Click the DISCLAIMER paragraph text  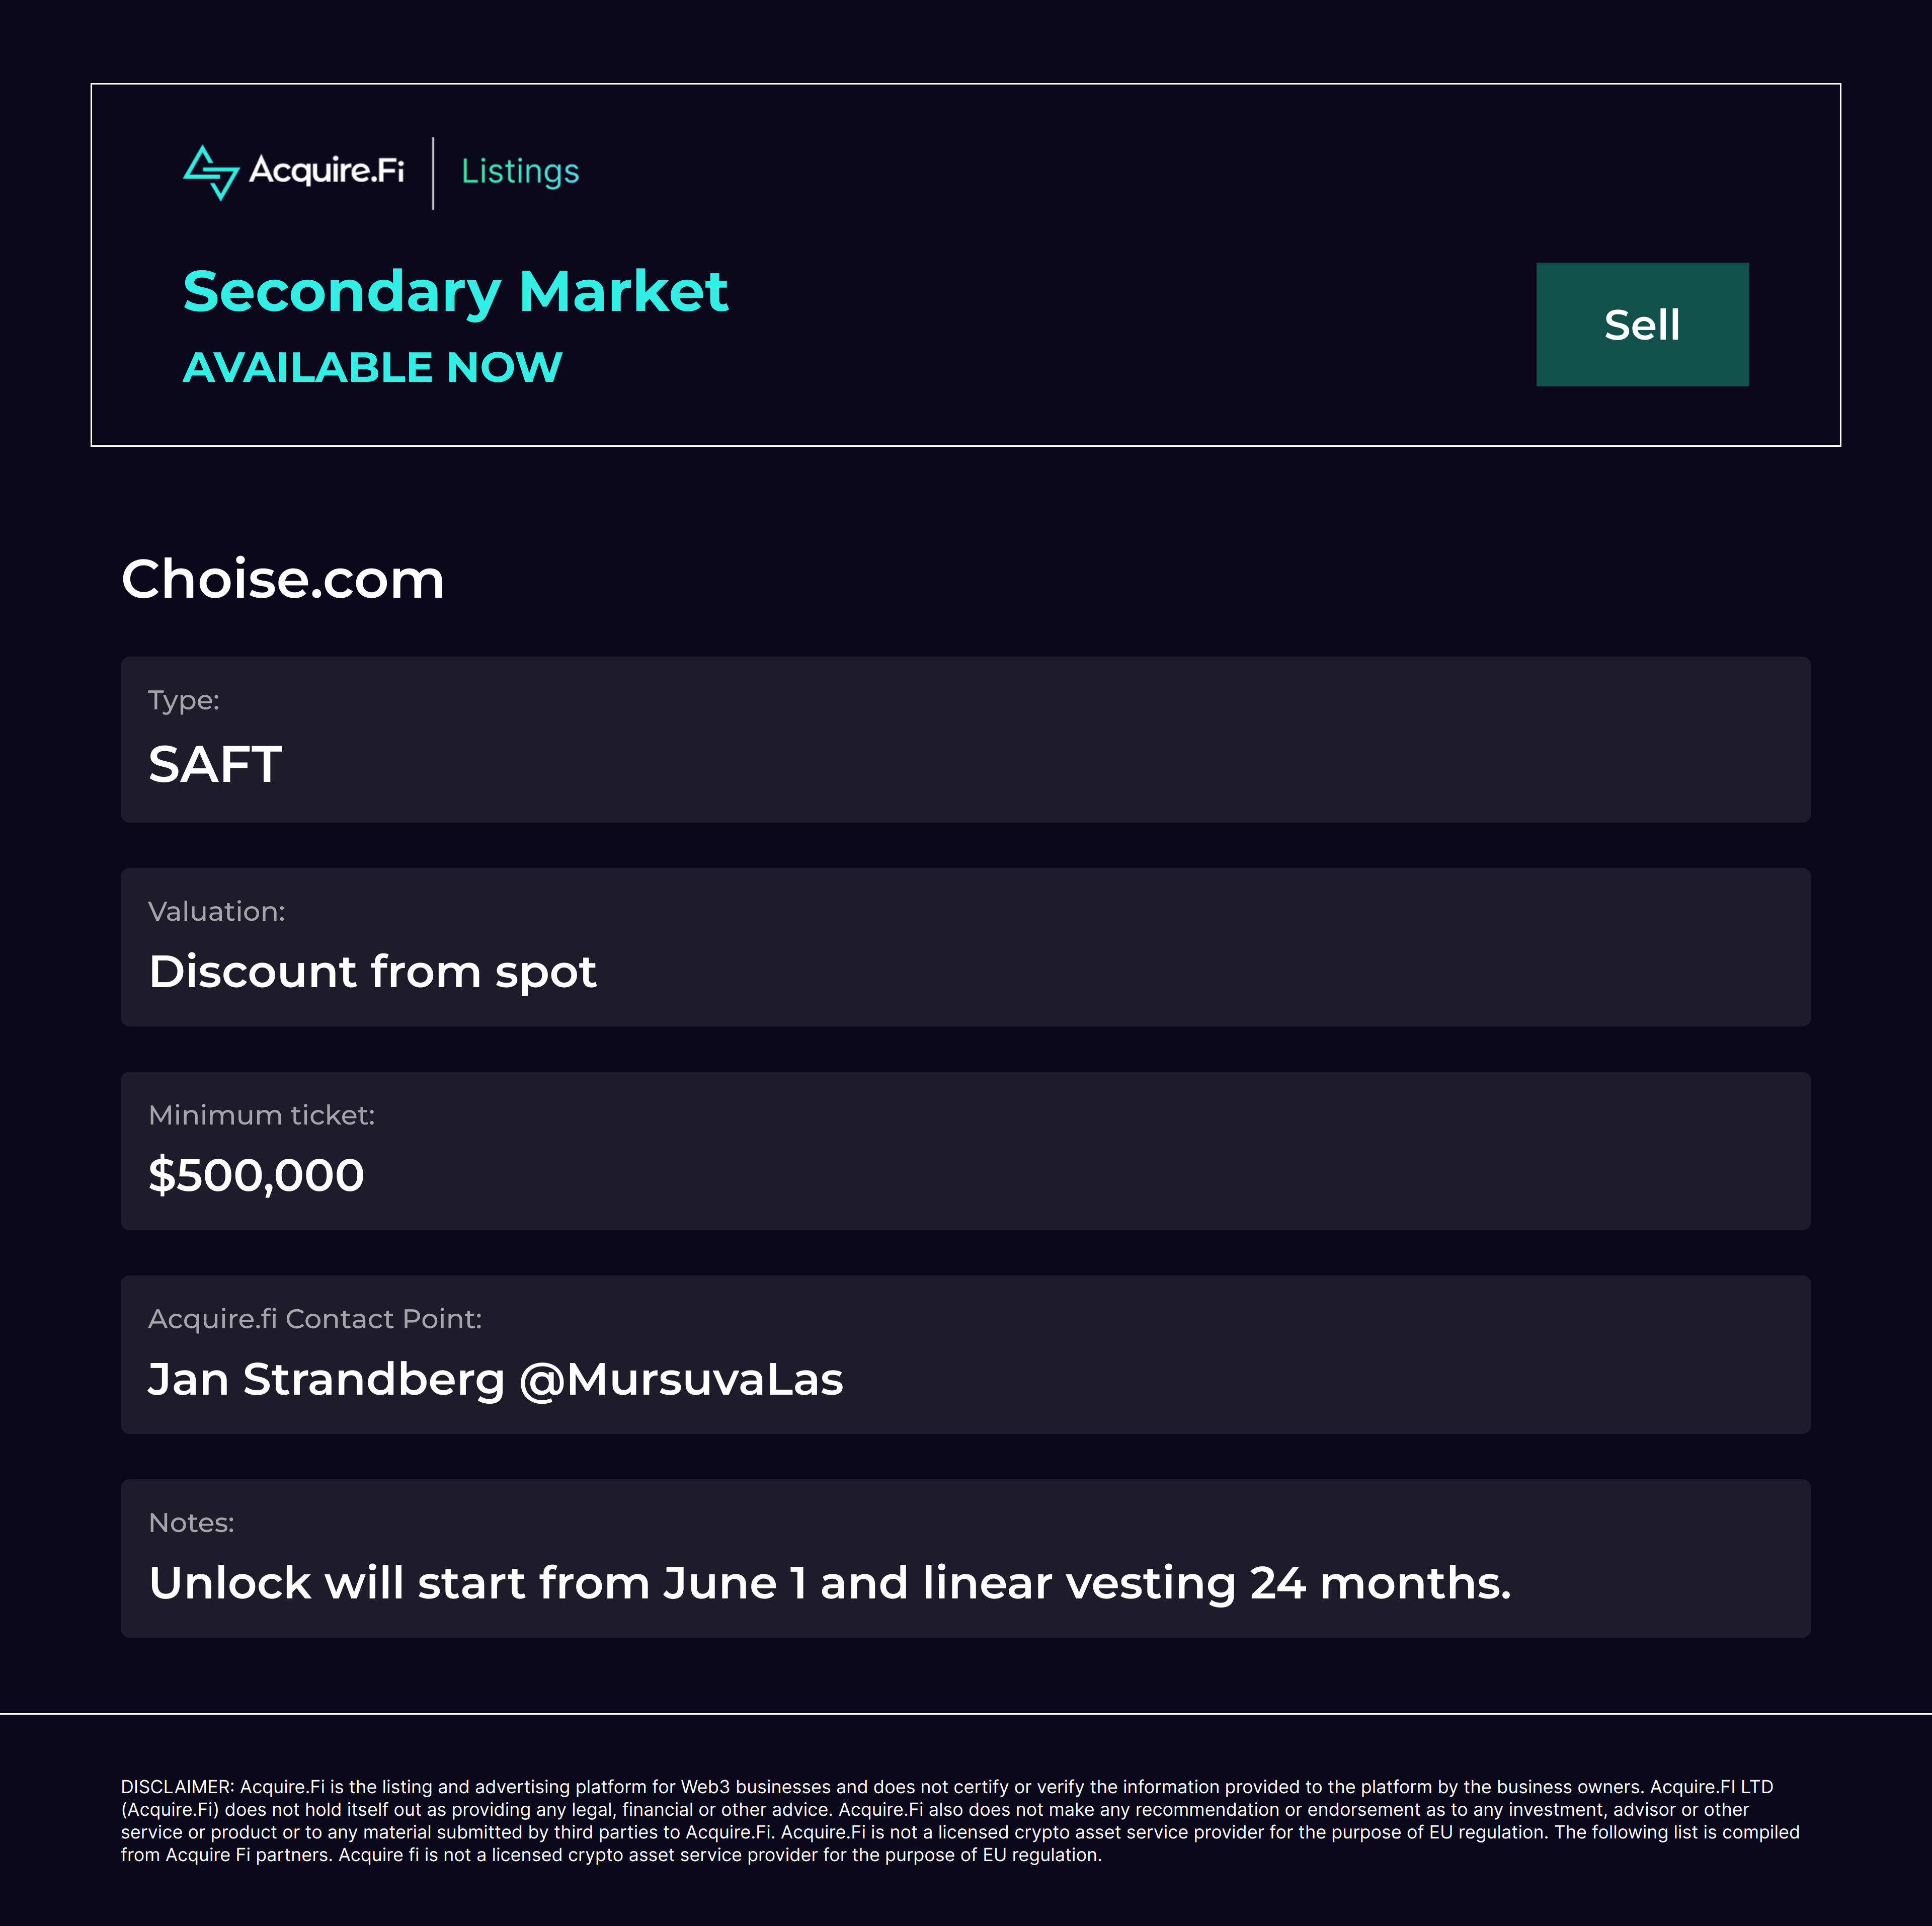(x=960, y=1820)
